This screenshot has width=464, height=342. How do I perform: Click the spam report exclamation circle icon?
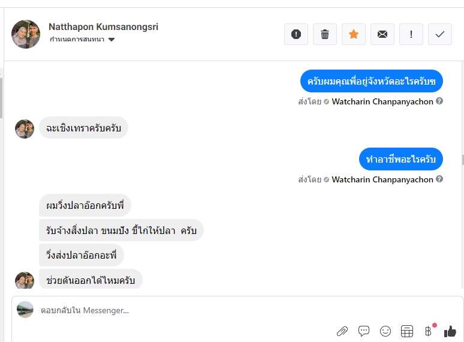pos(296,34)
